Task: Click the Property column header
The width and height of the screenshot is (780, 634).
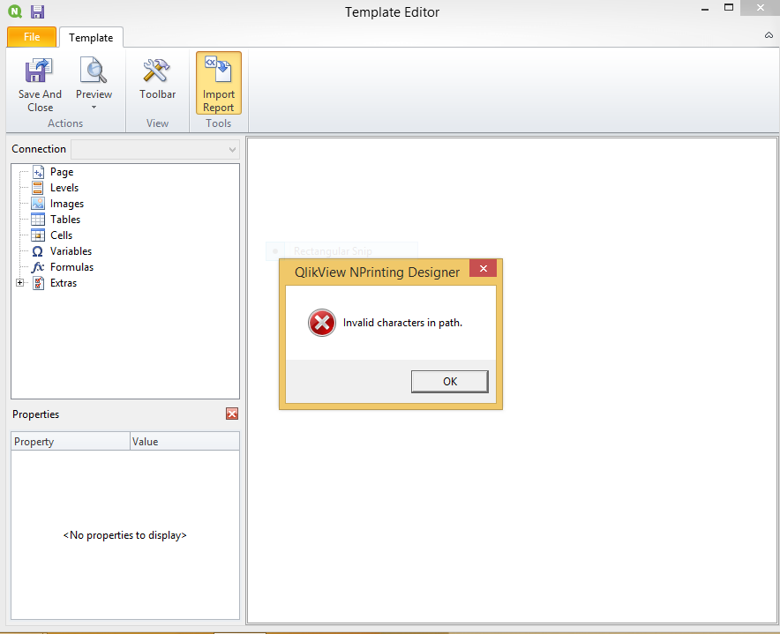Action: pos(71,442)
